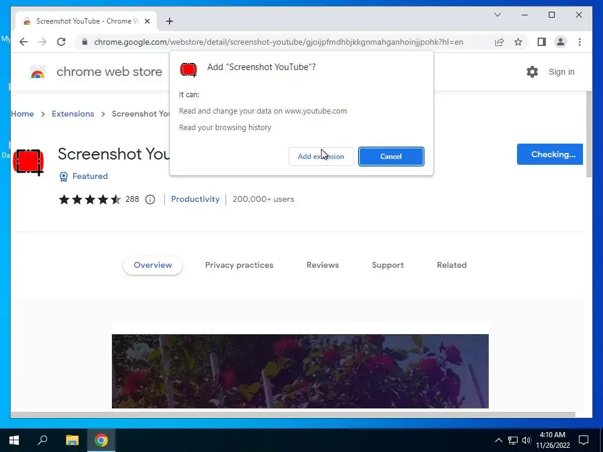Click the extension icon in the dialog
The height and width of the screenshot is (452, 603).
point(188,70)
